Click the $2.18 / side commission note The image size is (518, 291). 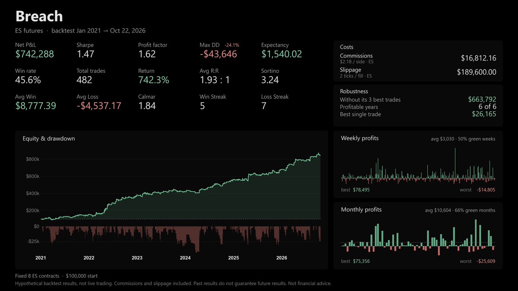357,62
